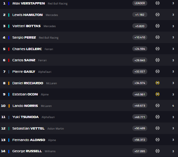
Task: Click the Williams team label
Action: pos(50,151)
